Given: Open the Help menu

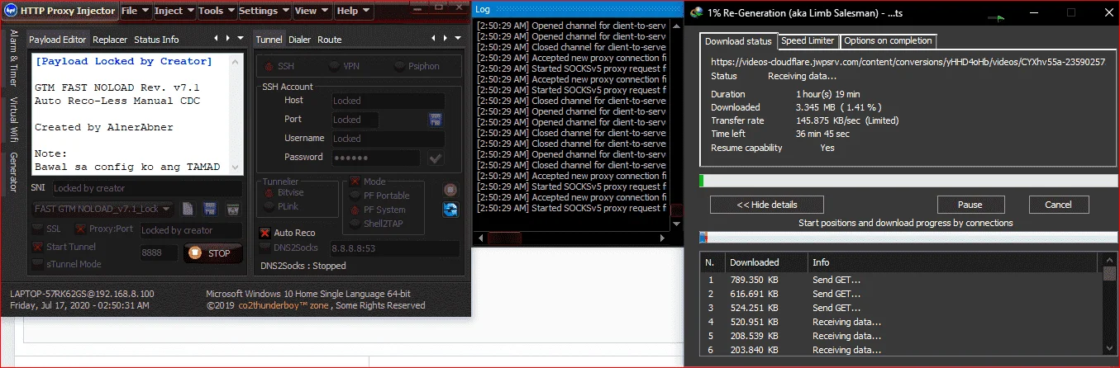Looking at the screenshot, I should (353, 11).
